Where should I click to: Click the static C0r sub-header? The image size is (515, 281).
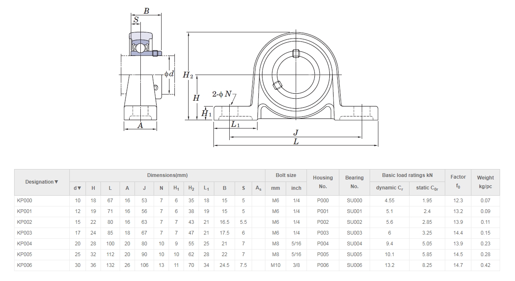[x=427, y=188]
